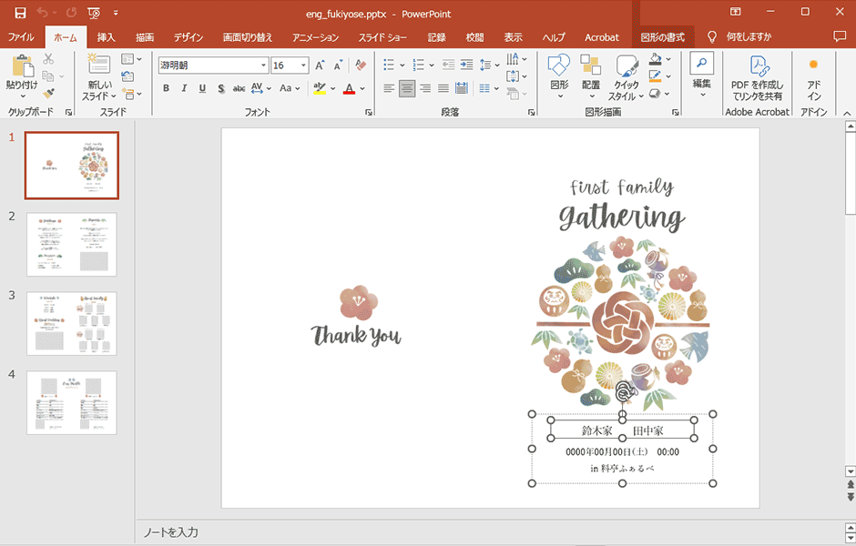The width and height of the screenshot is (856, 546).
Task: Open the 游明朝 font name dropdown
Action: [263, 66]
